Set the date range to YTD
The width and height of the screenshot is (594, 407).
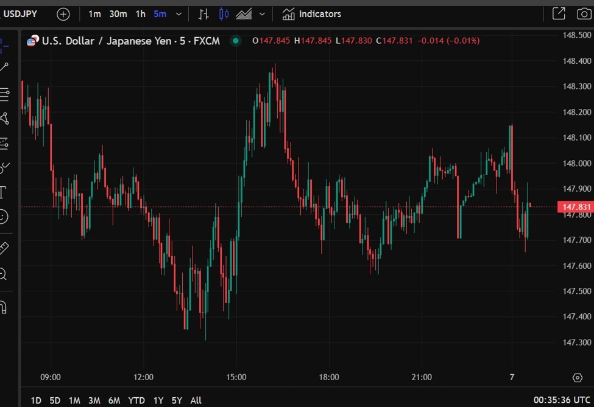[x=136, y=400]
